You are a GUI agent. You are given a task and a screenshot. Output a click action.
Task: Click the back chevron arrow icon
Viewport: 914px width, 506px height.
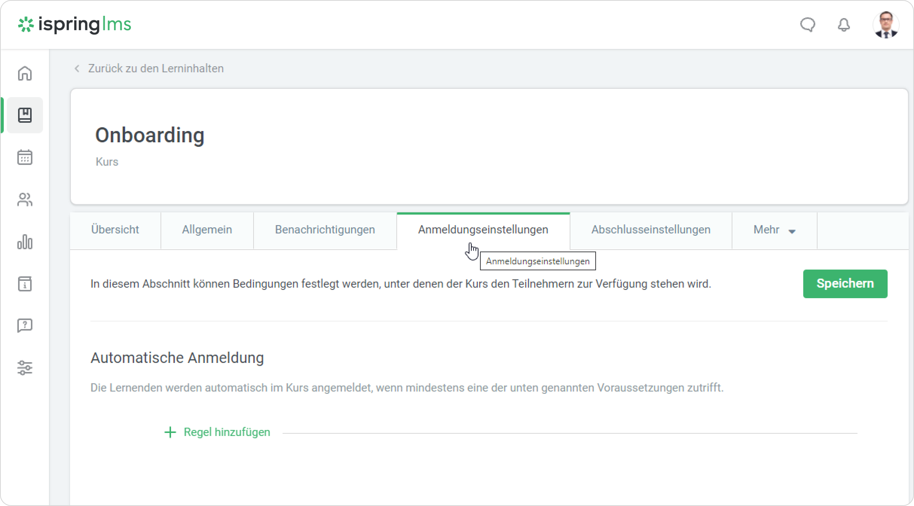(77, 69)
